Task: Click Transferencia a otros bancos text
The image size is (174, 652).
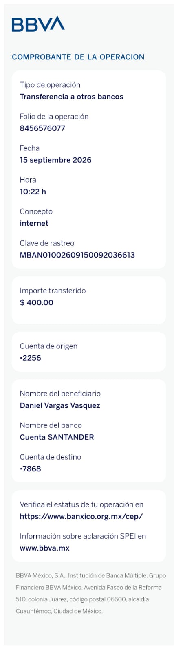Action: (71, 97)
